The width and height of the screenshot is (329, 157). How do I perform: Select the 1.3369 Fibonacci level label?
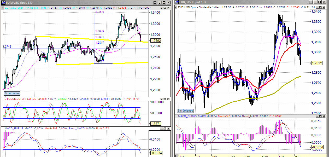(99, 12)
